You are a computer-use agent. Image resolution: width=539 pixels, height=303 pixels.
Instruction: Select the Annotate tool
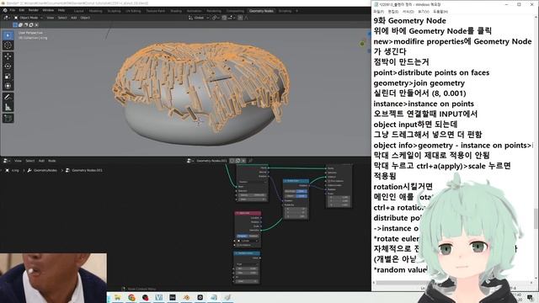click(8, 98)
